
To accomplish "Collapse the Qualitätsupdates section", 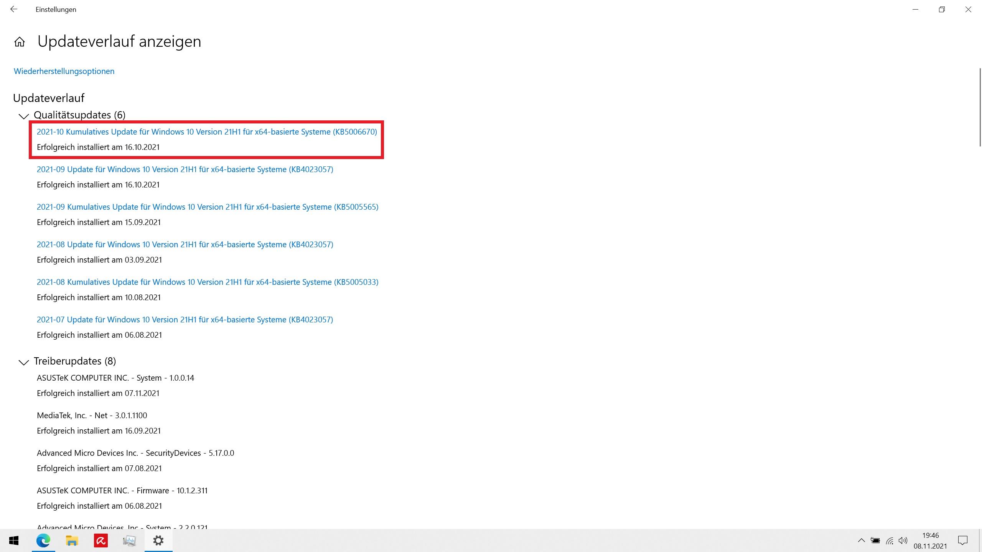I will click(x=24, y=116).
